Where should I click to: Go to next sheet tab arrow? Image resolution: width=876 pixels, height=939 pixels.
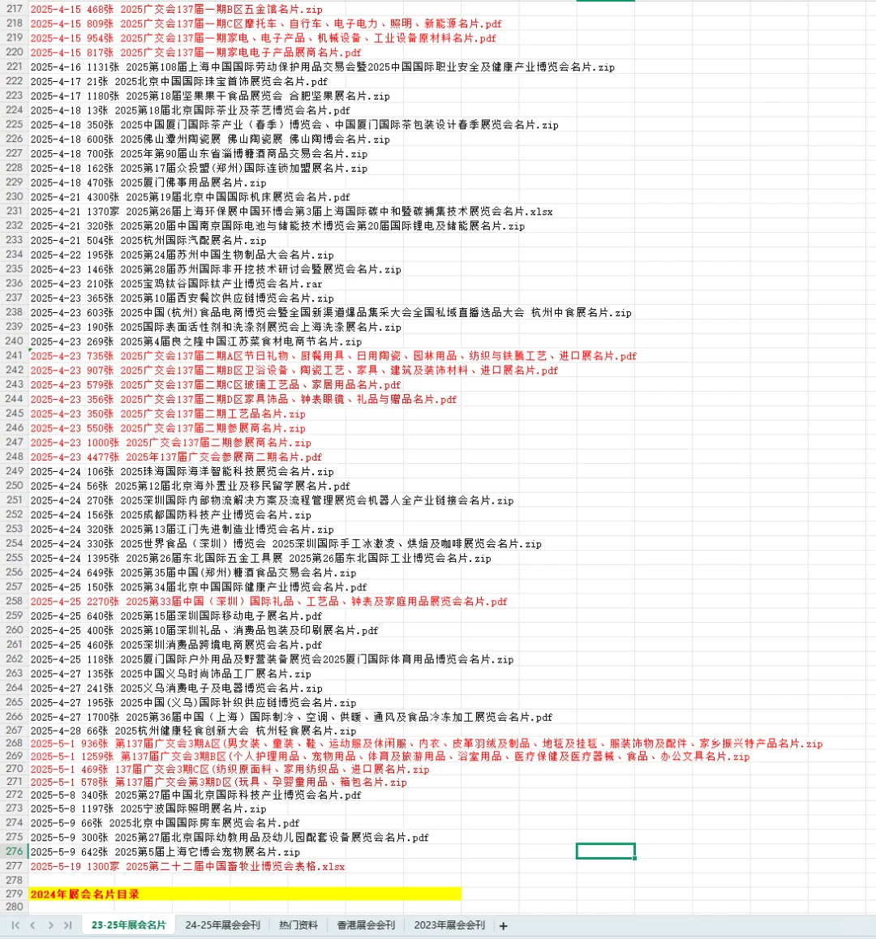51,925
